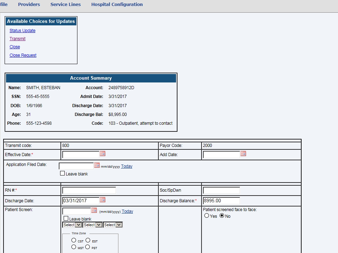This screenshot has height=253, width=338.
Task: Expand the second Patient Screen Select dropdown
Action: [x=93, y=225]
